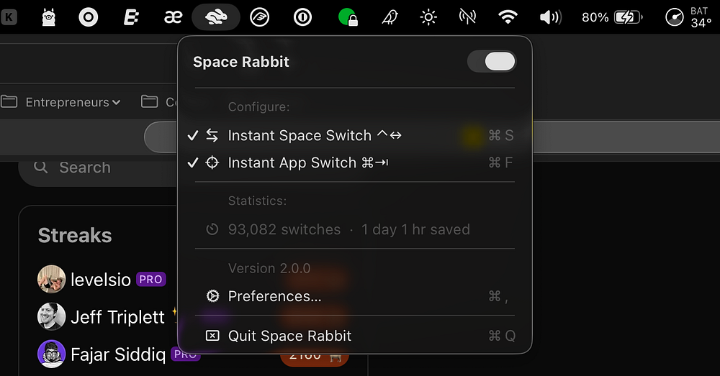Screen dimensions: 720x376
Task: Click the volume speaker icon
Action: [550, 17]
